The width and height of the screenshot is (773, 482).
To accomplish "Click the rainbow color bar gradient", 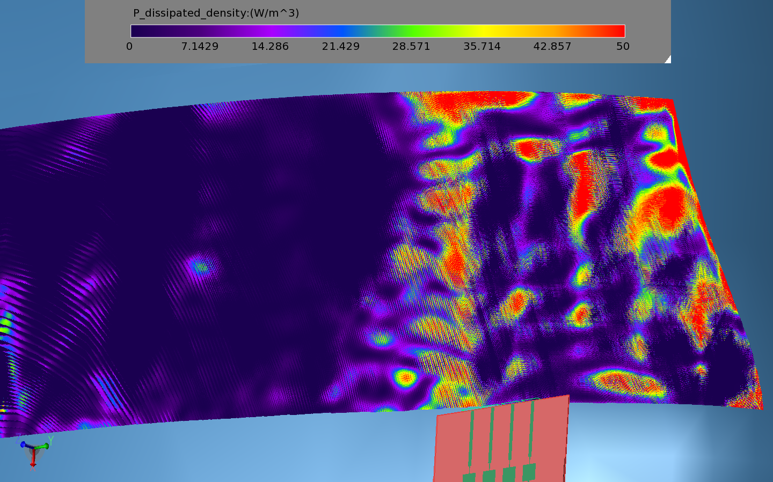I will click(x=378, y=31).
